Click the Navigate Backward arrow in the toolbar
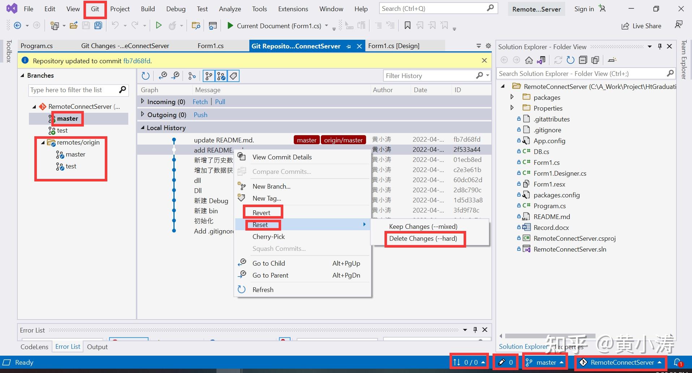 pyautogui.click(x=17, y=25)
